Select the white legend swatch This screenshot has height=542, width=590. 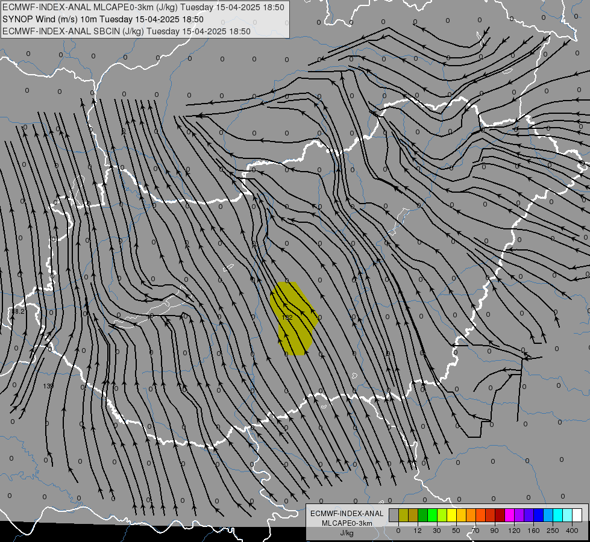(x=577, y=515)
